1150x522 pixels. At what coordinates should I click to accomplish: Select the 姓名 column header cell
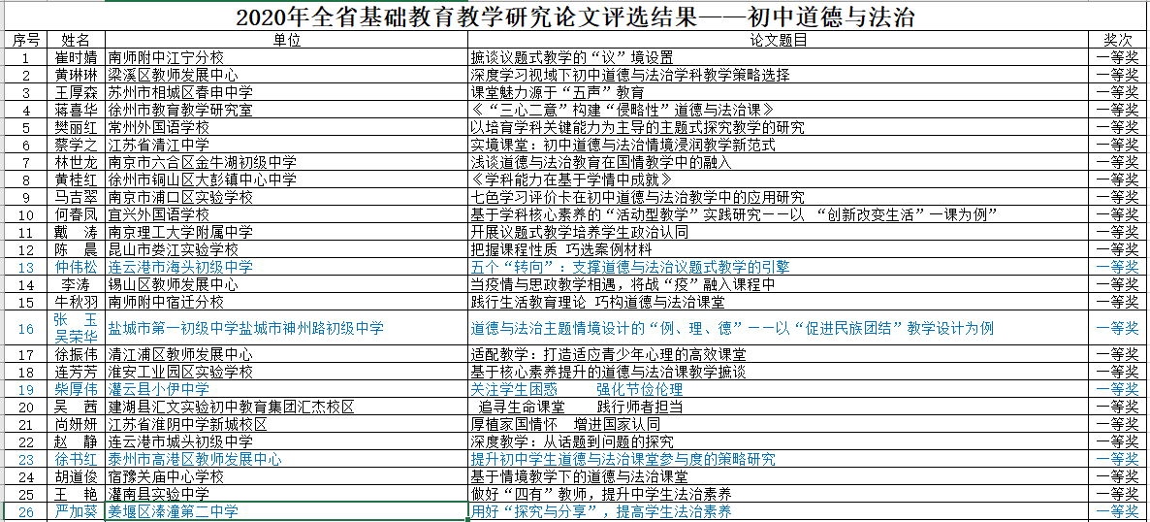click(x=76, y=41)
